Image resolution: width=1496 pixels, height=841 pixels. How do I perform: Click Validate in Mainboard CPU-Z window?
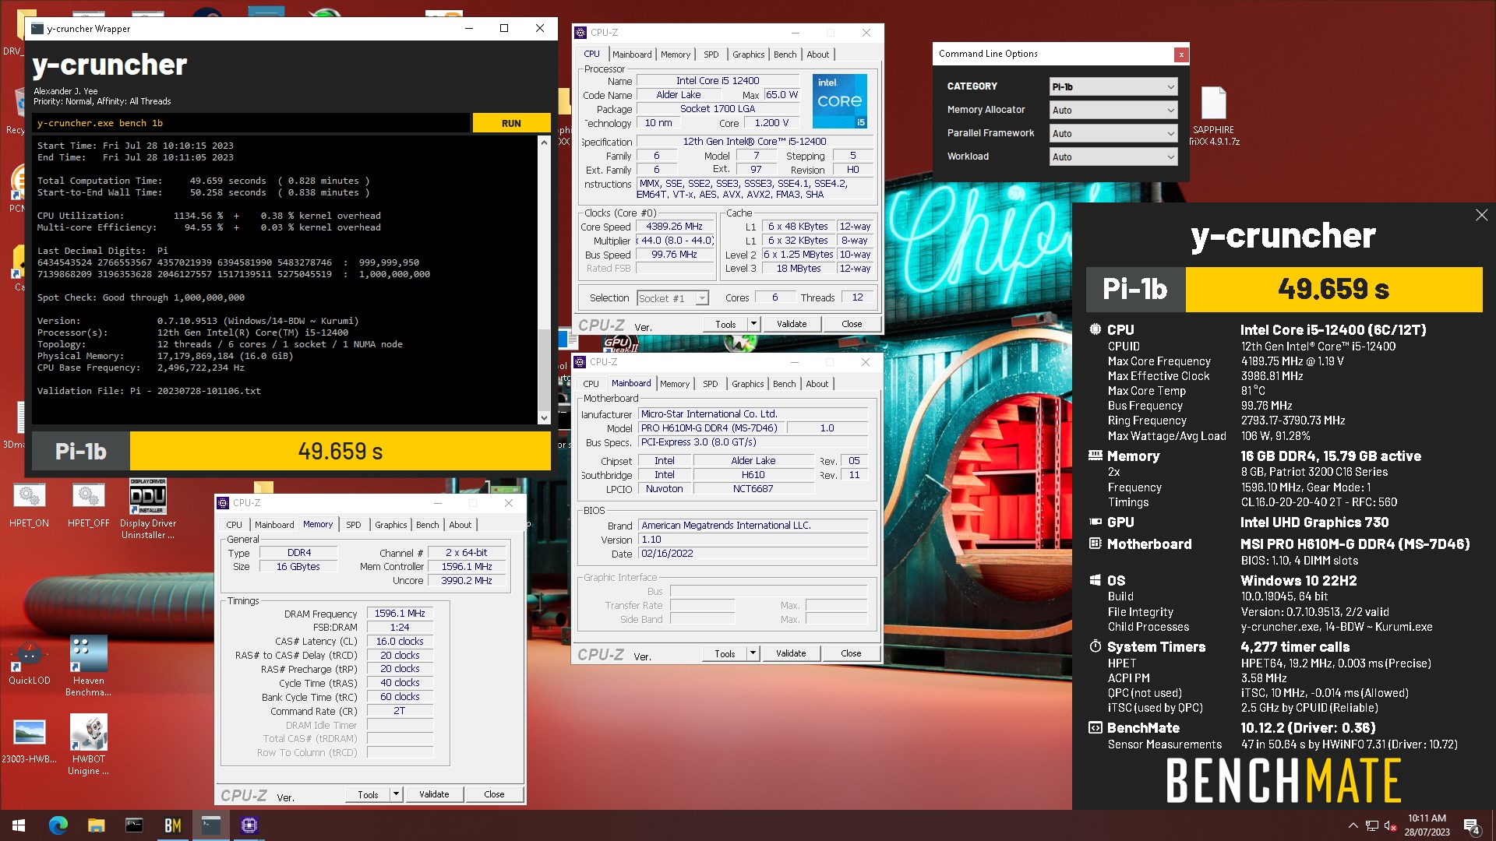(790, 653)
